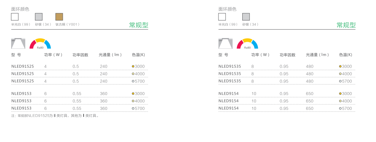Click the yellow dot beside NLED91535 3000

click(340, 66)
